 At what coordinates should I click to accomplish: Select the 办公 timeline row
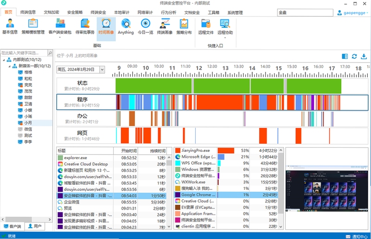point(212,119)
